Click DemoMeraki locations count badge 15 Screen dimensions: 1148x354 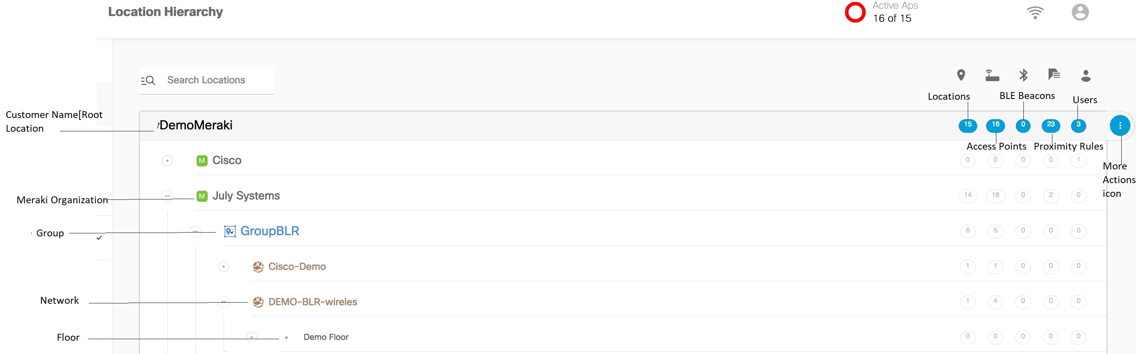[x=967, y=126]
